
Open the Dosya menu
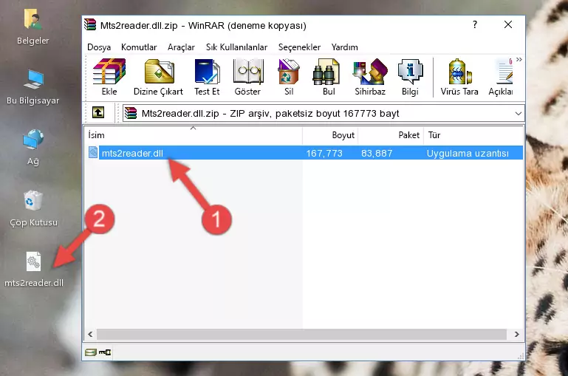99,47
